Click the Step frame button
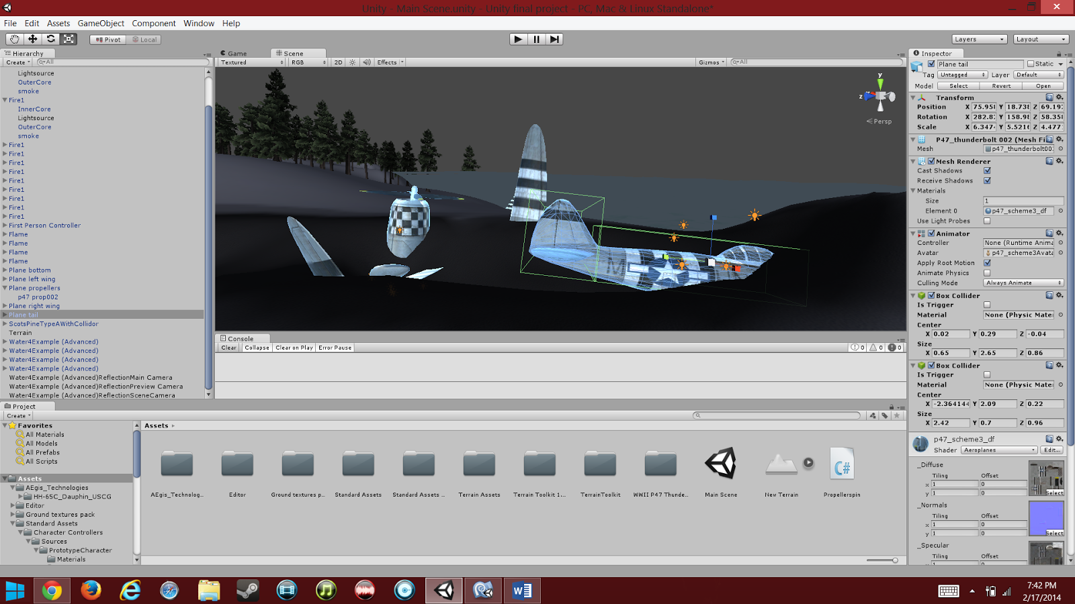This screenshot has width=1075, height=604. (x=554, y=39)
